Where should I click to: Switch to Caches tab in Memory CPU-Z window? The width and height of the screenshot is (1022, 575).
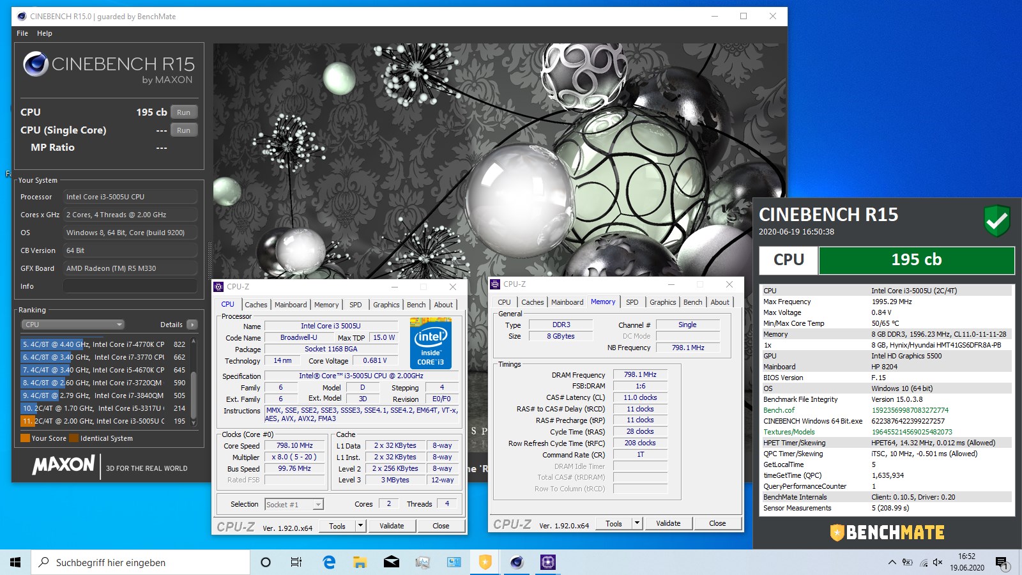click(x=533, y=302)
